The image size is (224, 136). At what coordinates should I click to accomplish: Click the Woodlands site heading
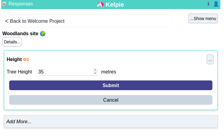point(20,33)
